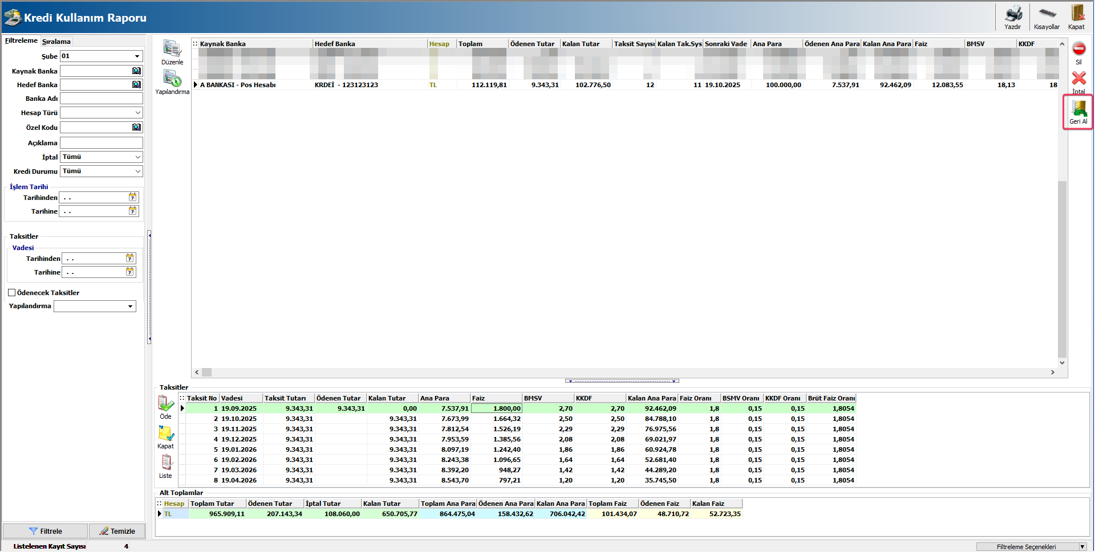
Task: Expand the Şube dropdown
Action: click(x=137, y=56)
